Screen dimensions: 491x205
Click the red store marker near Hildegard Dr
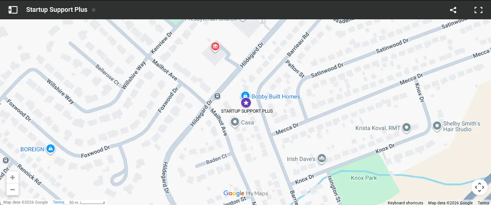pyautogui.click(x=215, y=47)
